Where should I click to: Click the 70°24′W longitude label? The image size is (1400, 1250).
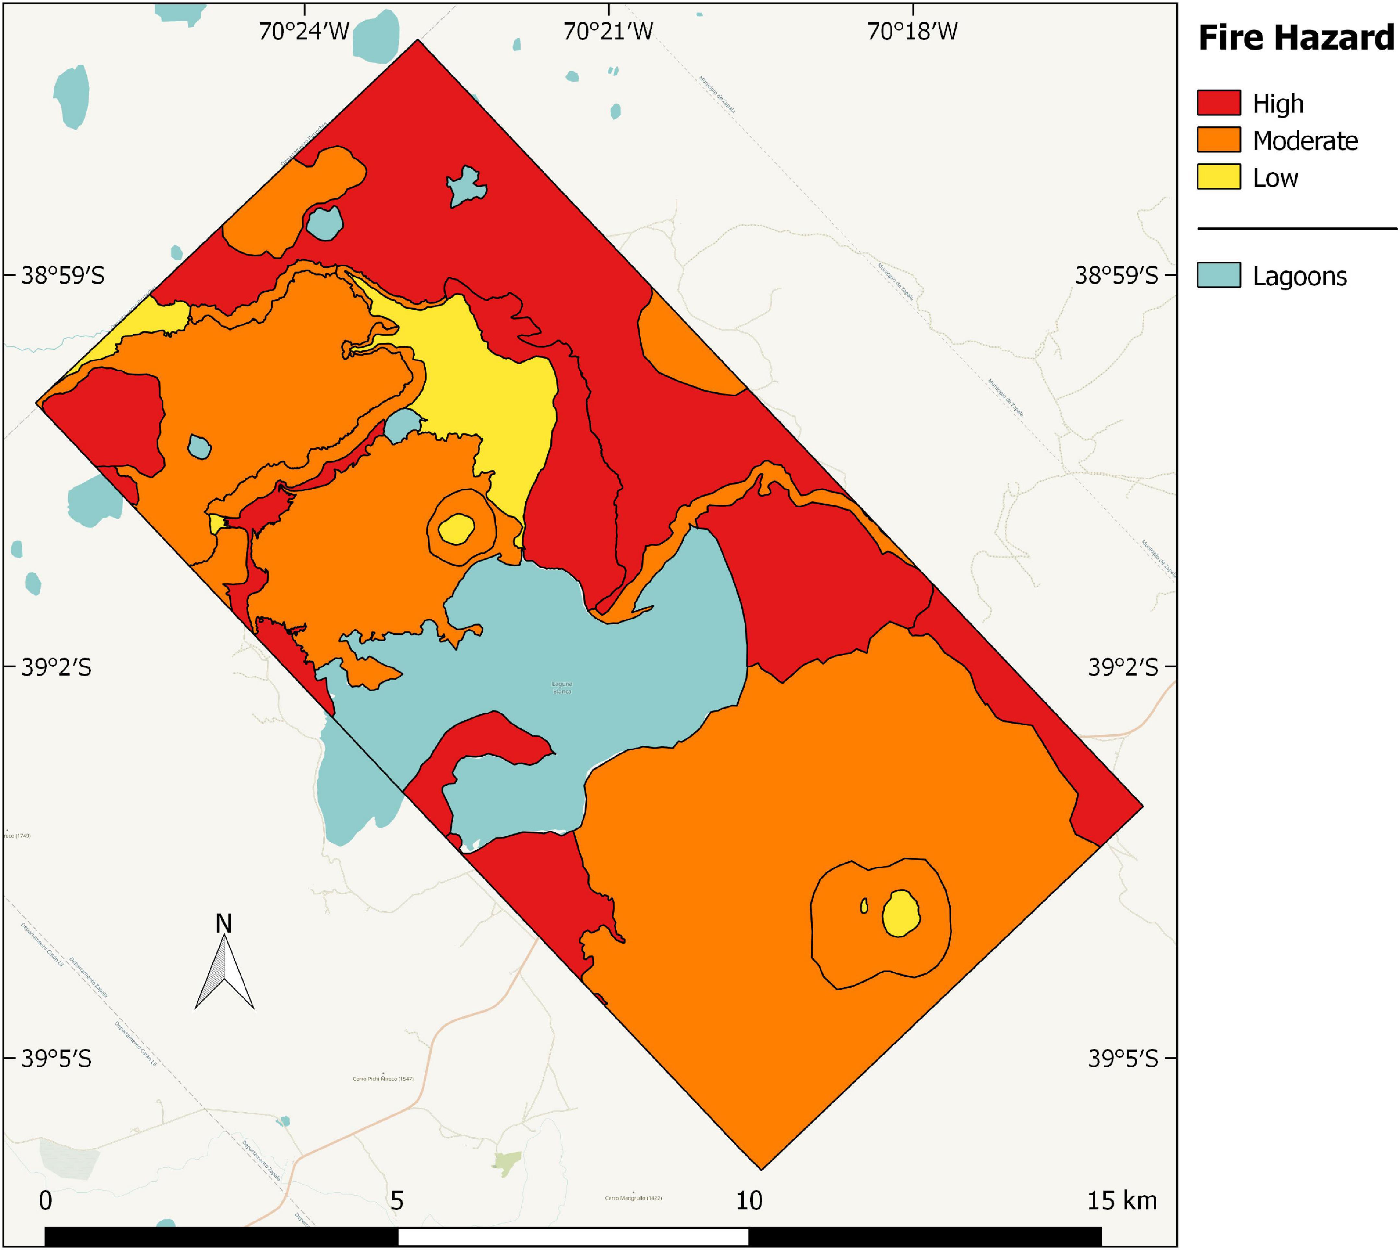(x=304, y=31)
